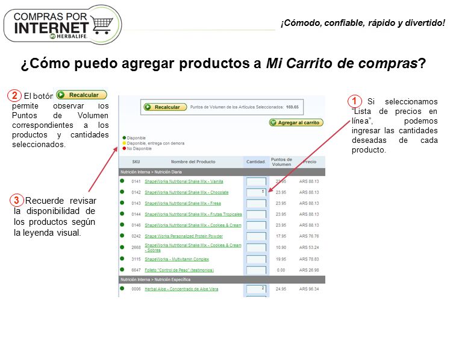Open Shape Works Personalized Protein Powder link
The image size is (453, 340).
tap(184, 236)
